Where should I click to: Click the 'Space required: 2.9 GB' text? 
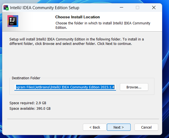28,103
